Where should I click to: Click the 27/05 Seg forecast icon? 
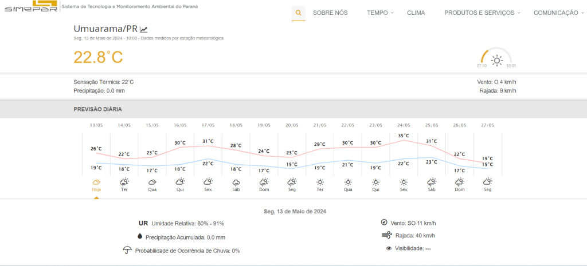[x=487, y=182]
